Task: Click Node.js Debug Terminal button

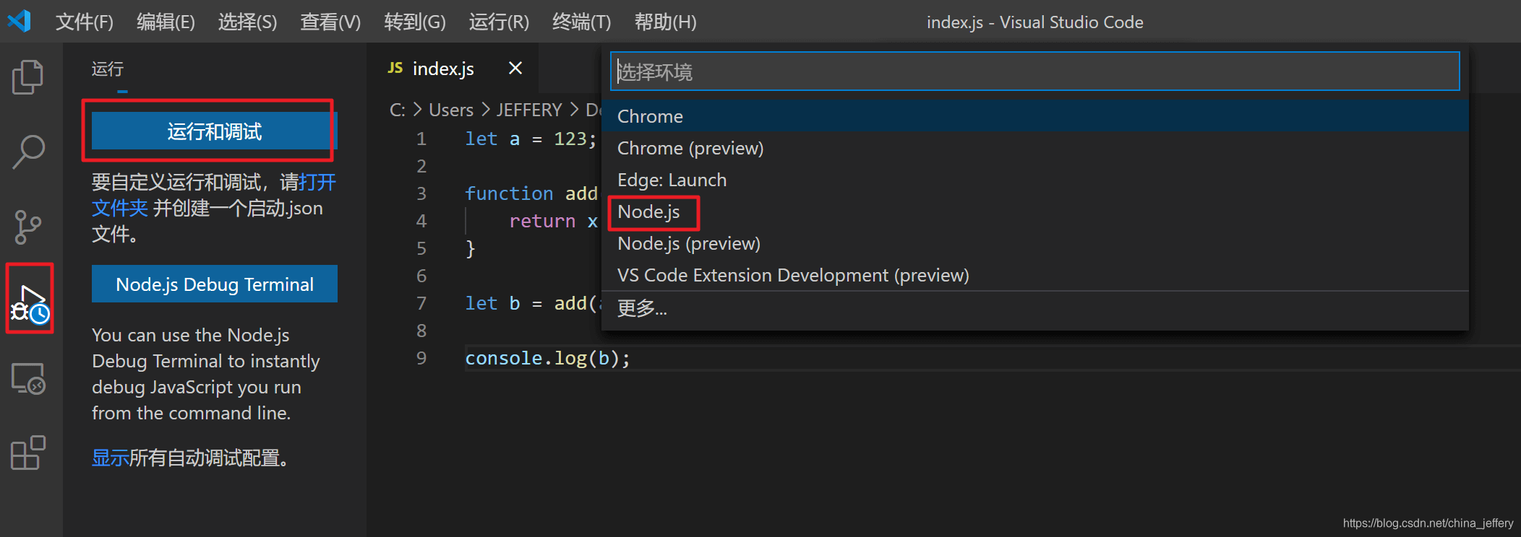Action: coord(214,284)
